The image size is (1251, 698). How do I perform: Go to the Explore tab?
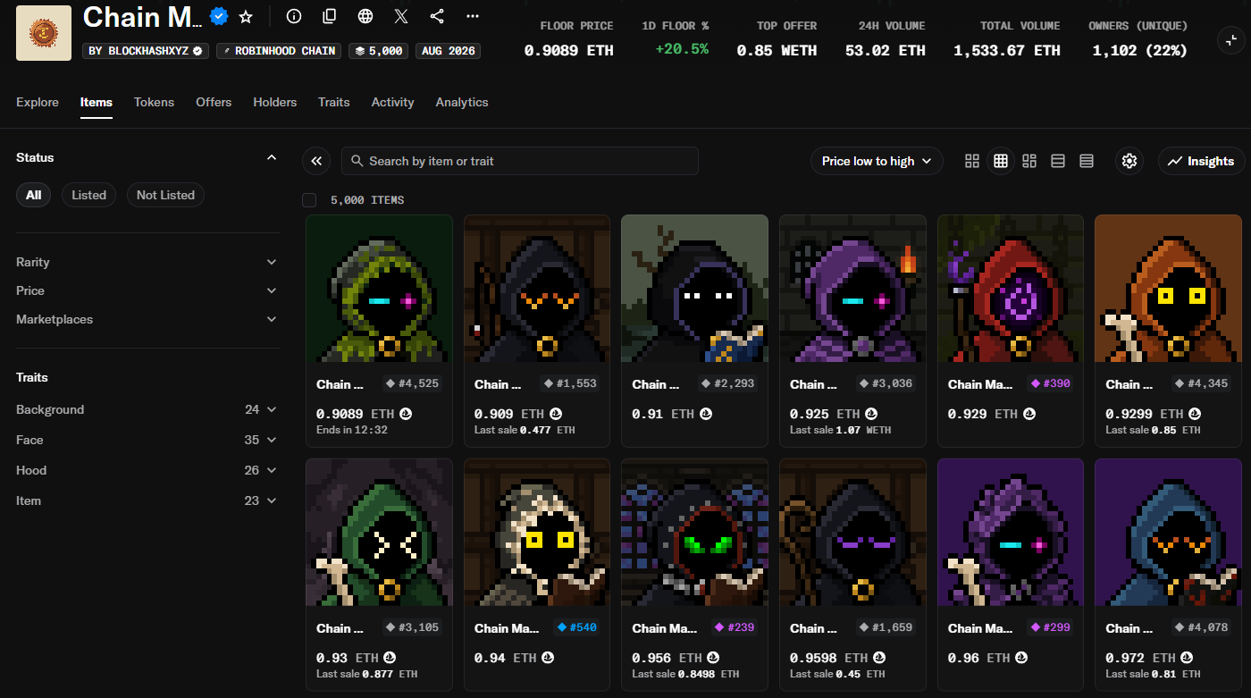point(38,102)
